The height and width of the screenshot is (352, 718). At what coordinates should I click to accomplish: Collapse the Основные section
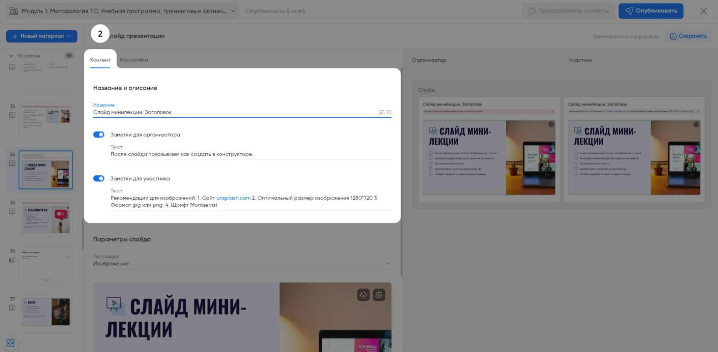click(11, 56)
